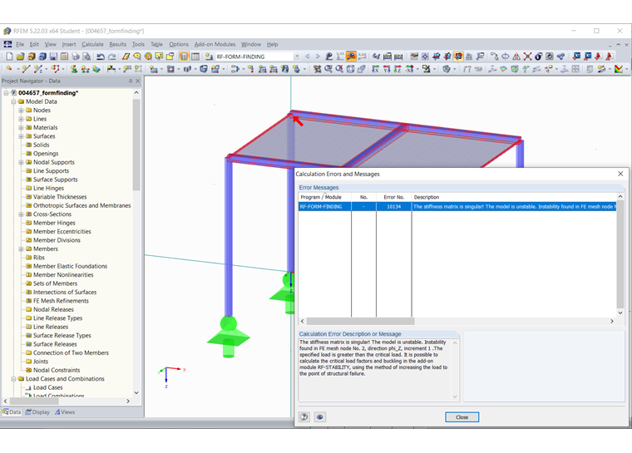Click the Description column header
This screenshot has height=453, width=632.
click(514, 197)
